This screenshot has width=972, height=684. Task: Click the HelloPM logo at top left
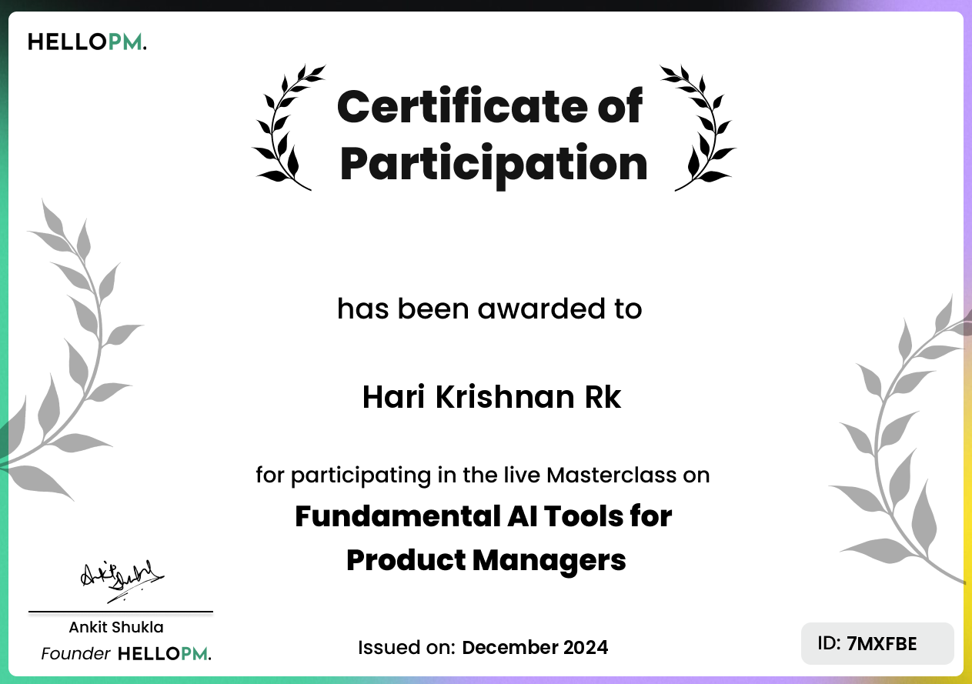87,42
